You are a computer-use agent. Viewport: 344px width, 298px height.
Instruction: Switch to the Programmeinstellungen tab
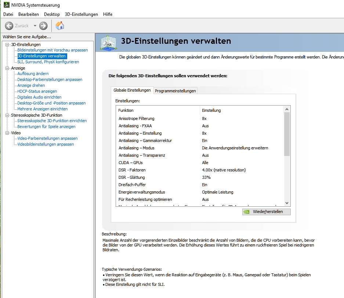tap(175, 91)
